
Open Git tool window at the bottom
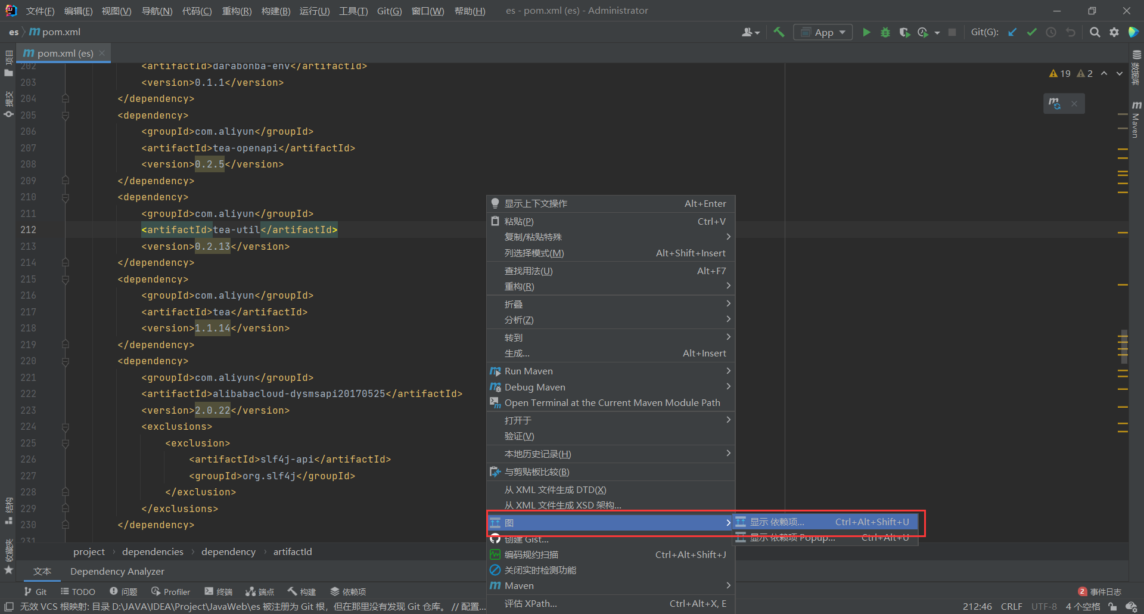pyautogui.click(x=35, y=591)
